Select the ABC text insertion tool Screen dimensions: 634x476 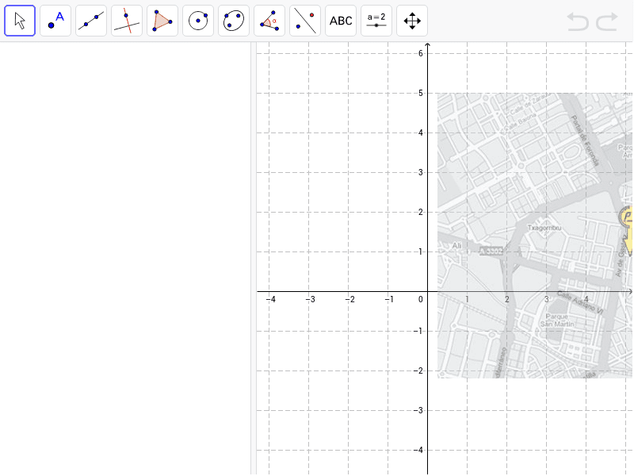pos(341,21)
